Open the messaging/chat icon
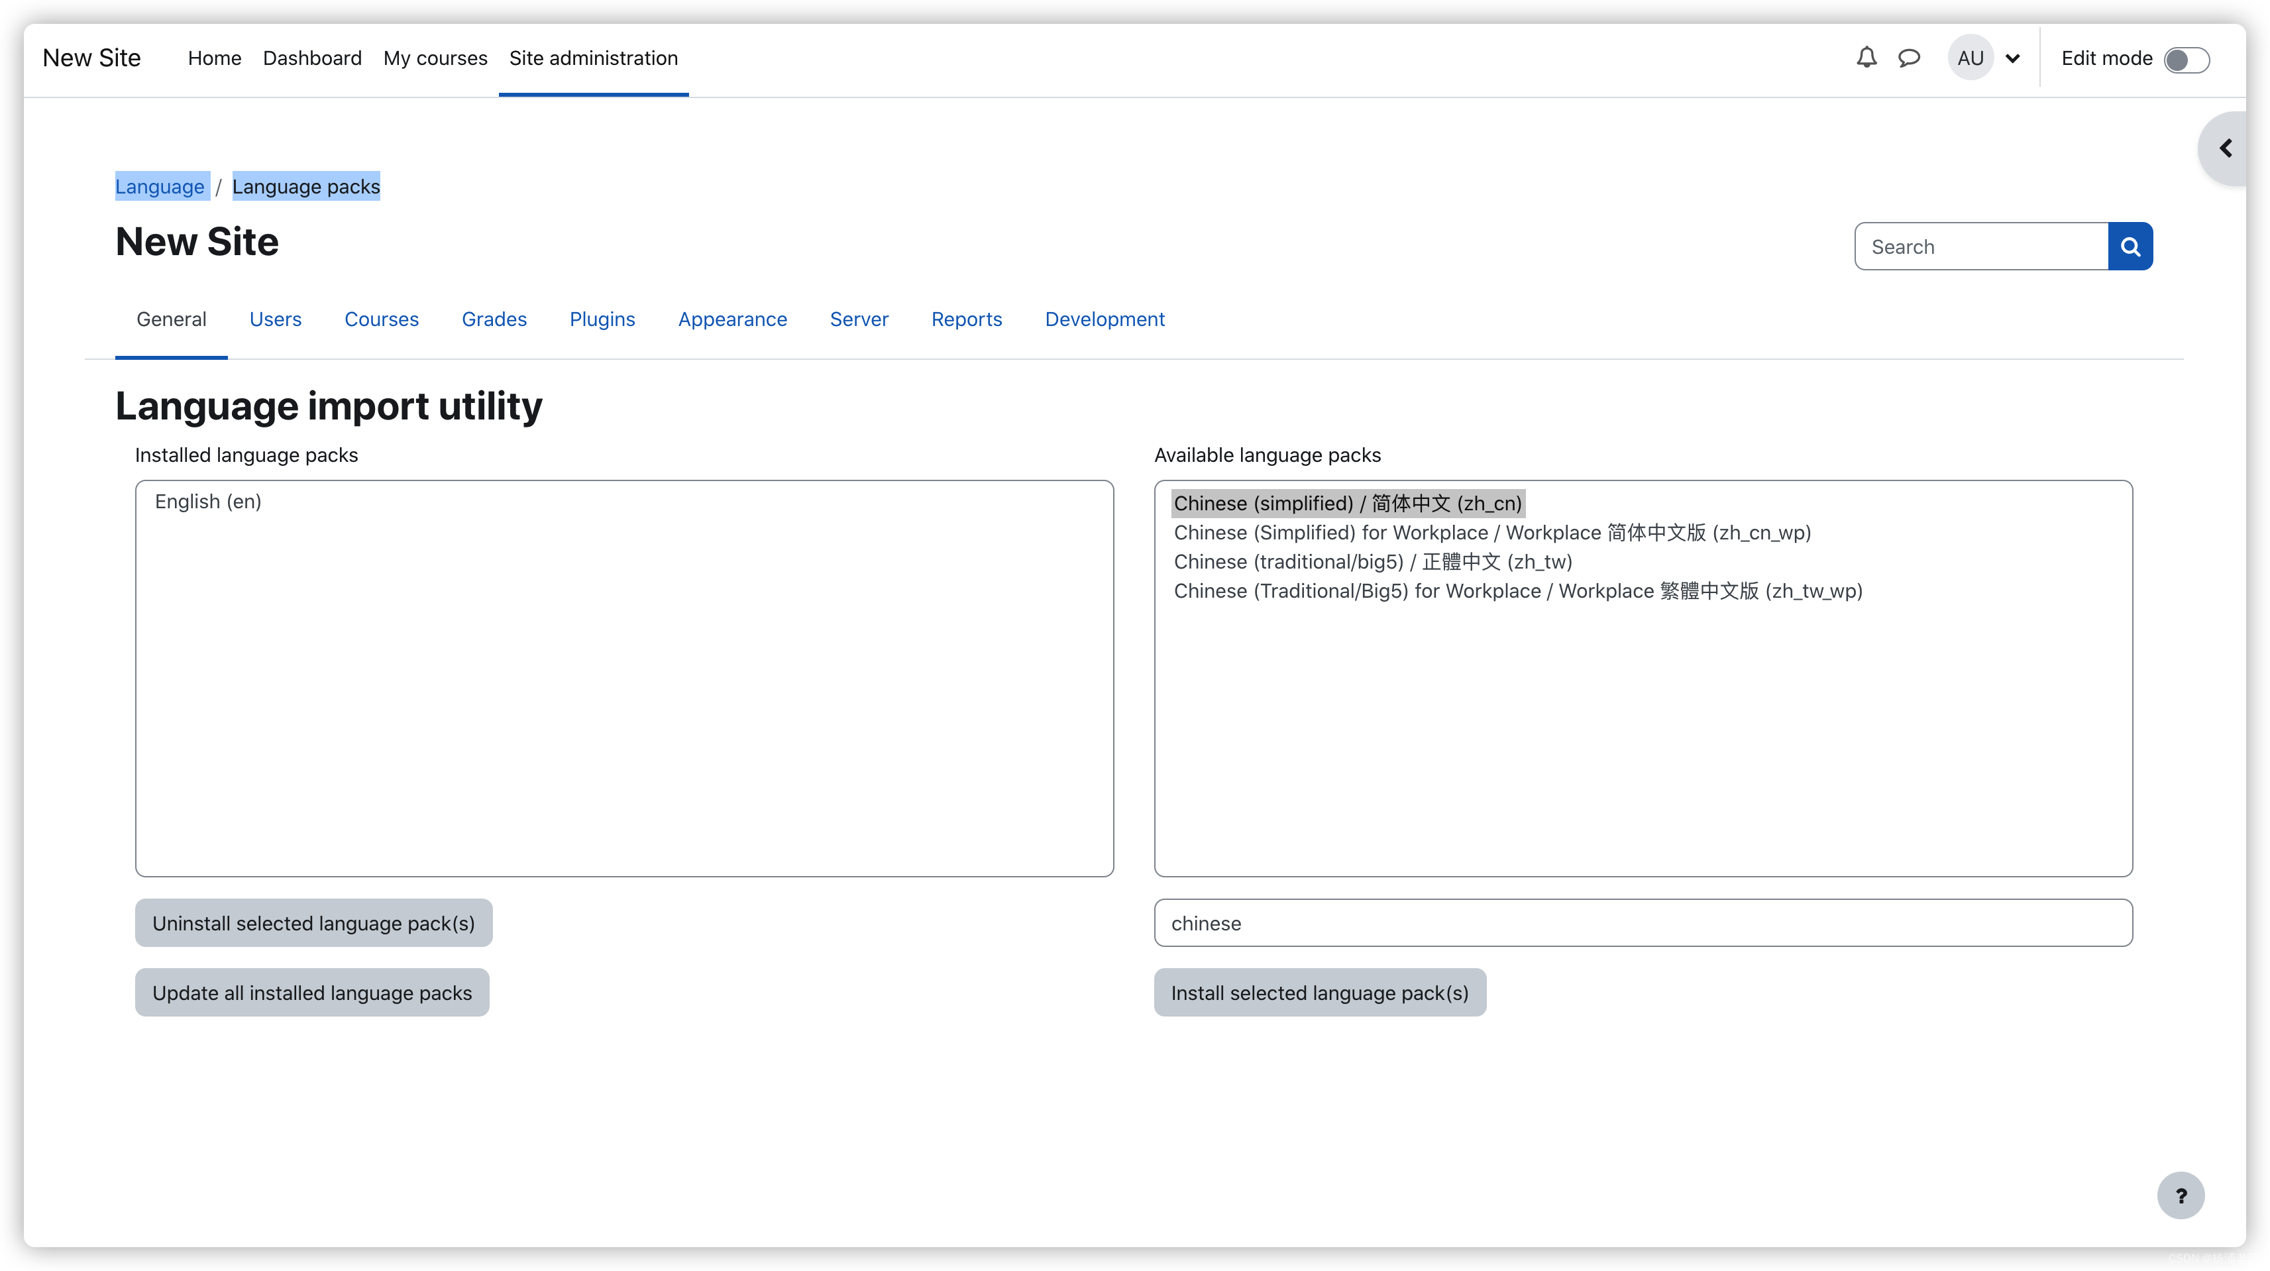Screen dimensions: 2270x1271 (x=1908, y=58)
